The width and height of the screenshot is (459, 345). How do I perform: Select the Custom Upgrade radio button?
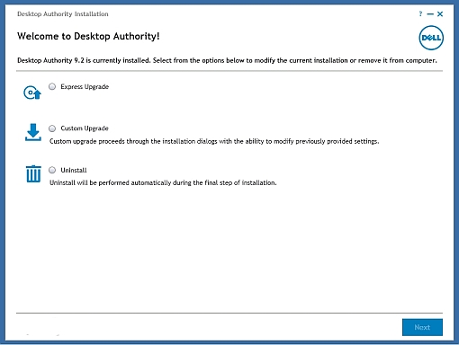click(x=52, y=128)
